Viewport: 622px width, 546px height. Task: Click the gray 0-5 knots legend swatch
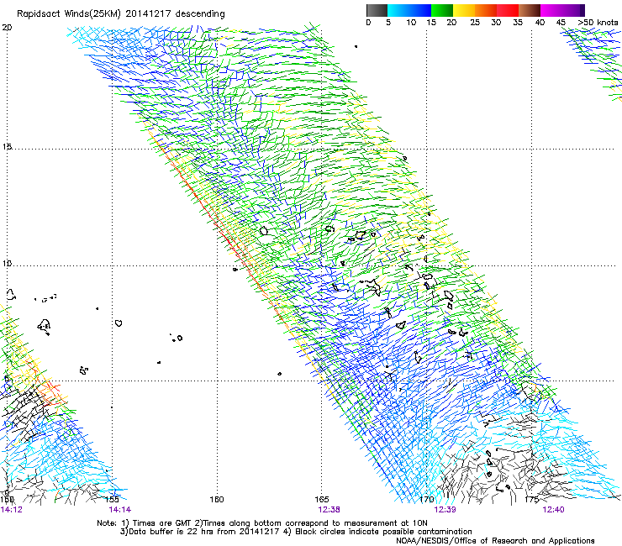377,10
